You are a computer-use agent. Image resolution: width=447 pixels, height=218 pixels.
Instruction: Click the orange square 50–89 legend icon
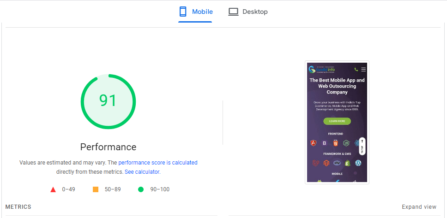pyautogui.click(x=96, y=189)
